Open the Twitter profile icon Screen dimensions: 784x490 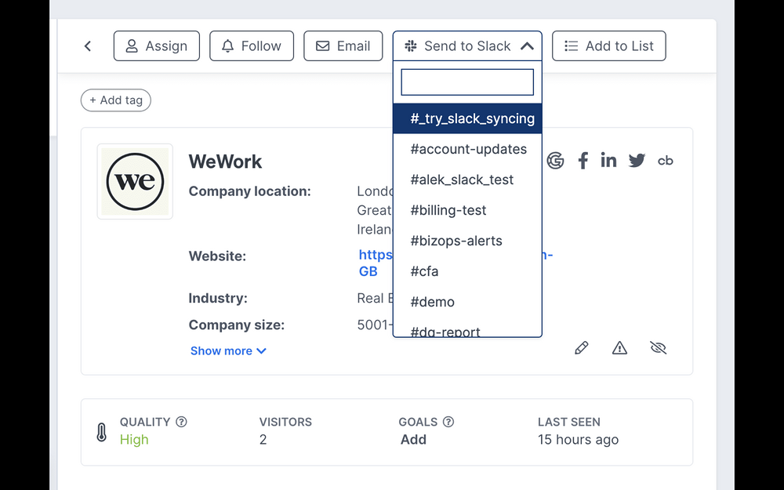coord(637,161)
